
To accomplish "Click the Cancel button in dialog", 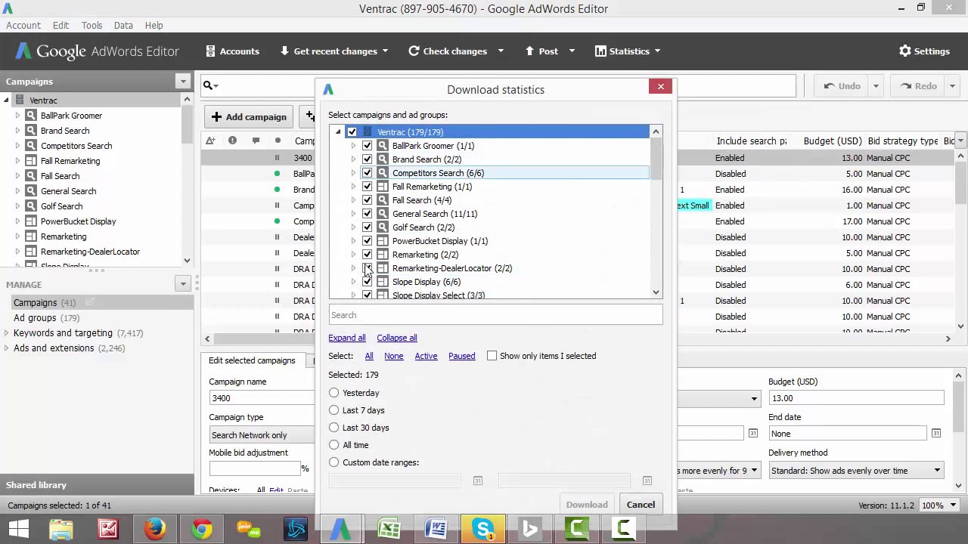I will click(641, 505).
